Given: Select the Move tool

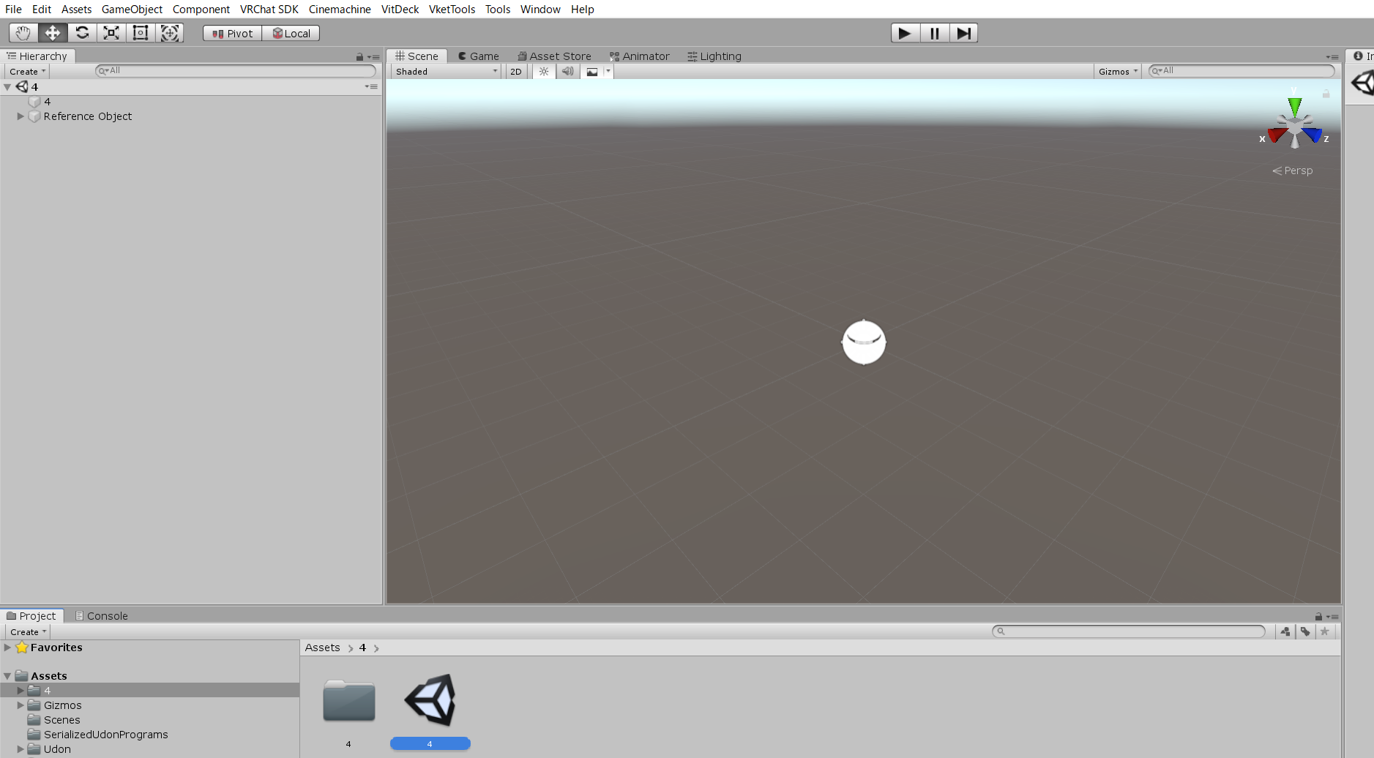Looking at the screenshot, I should [x=53, y=33].
